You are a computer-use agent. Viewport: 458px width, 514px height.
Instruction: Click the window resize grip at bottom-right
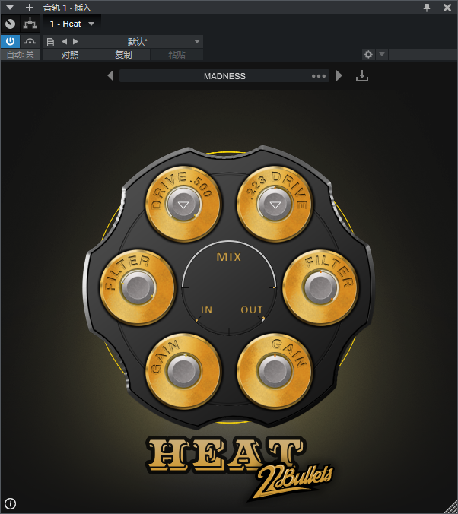(x=450, y=506)
